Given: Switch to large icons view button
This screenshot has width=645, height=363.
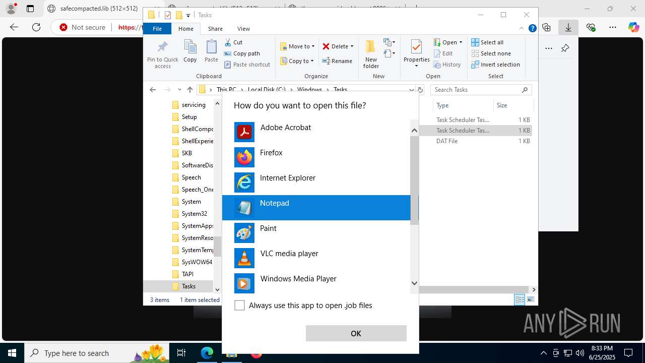Looking at the screenshot, I should (530, 299).
